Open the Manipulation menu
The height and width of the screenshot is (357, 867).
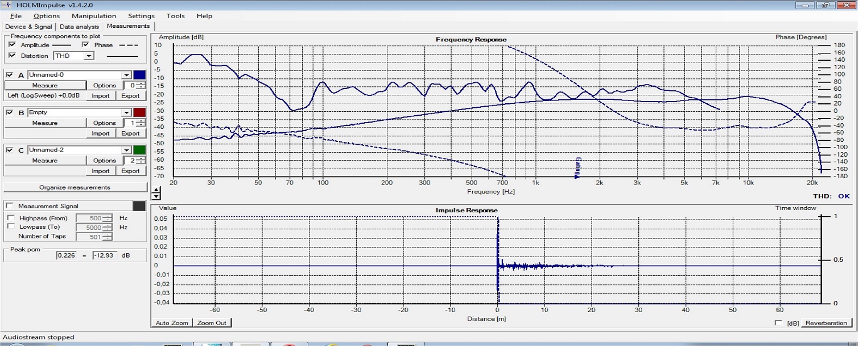[94, 16]
